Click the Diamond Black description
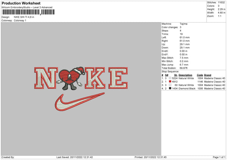This screenshot has width=227, height=160. coord(187,89)
